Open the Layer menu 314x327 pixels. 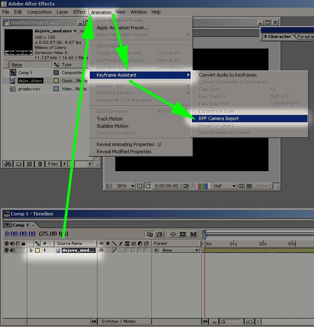(62, 12)
